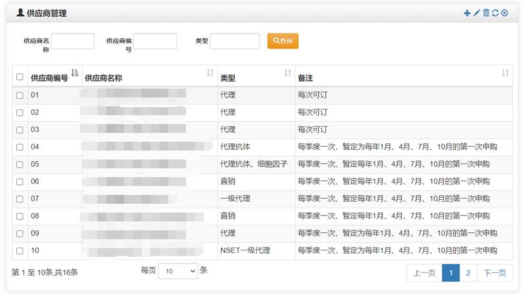
Task: Click the circled X close icon
Action: click(505, 13)
